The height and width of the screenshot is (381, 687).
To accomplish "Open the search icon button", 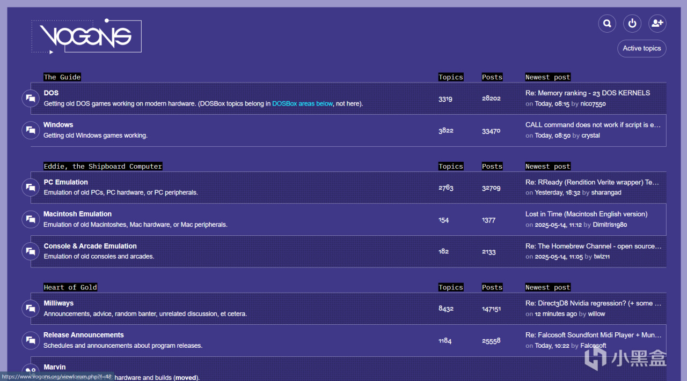I will (607, 24).
